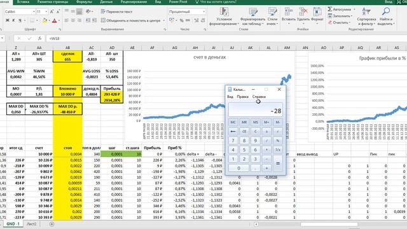The image size is (407, 229).
Task: Toggle bottom vertical alignment
Action: pos(79,11)
